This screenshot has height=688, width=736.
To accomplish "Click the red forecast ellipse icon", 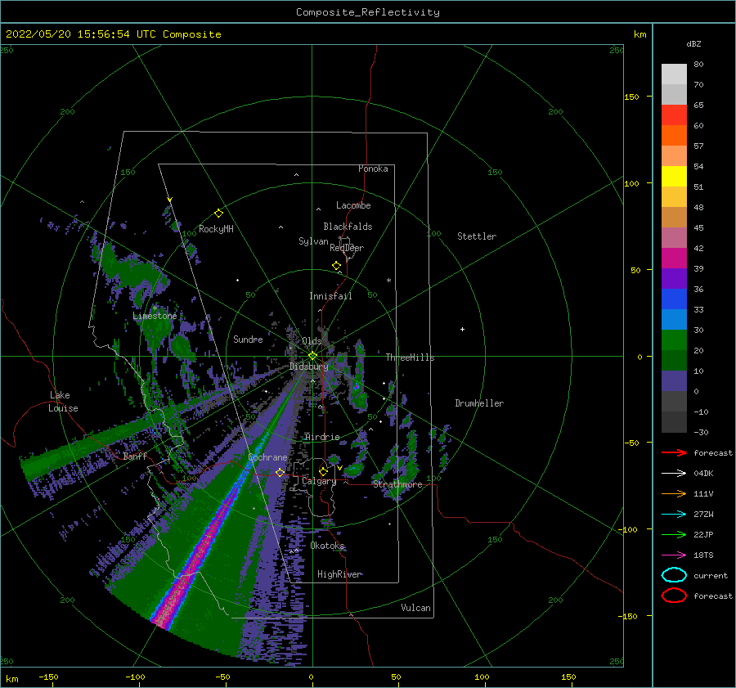I will (x=674, y=596).
